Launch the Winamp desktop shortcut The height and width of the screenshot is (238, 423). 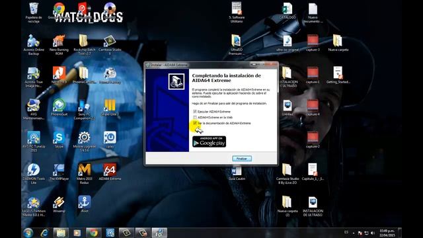point(59,204)
